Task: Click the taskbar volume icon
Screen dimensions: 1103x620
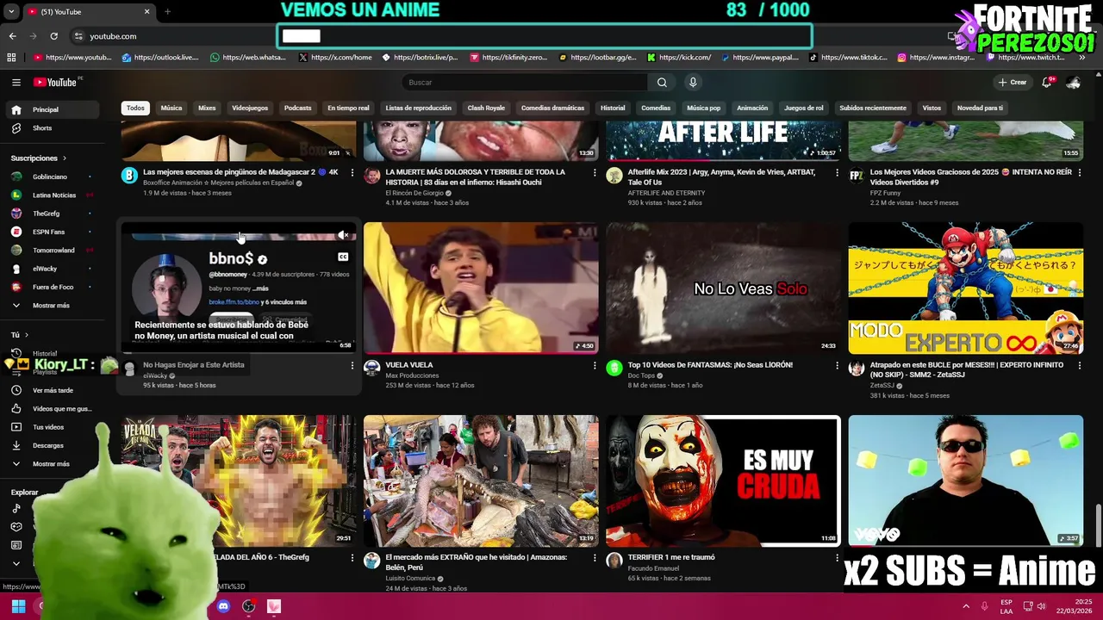Action: pos(1041,606)
